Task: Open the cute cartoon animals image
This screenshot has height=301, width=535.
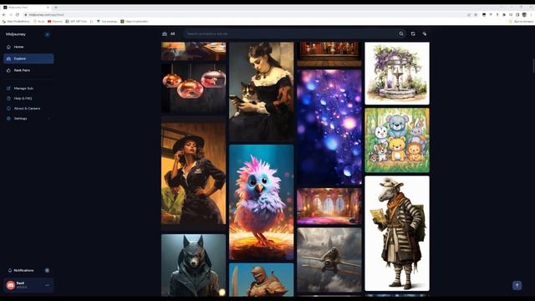Action: pyautogui.click(x=397, y=140)
